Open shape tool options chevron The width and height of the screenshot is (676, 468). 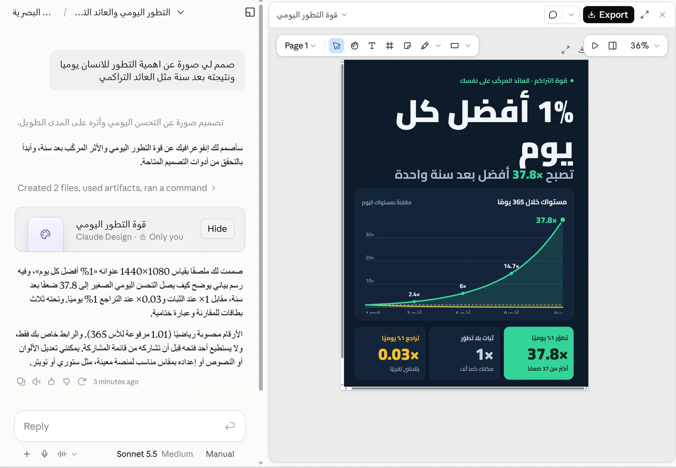pyautogui.click(x=468, y=46)
